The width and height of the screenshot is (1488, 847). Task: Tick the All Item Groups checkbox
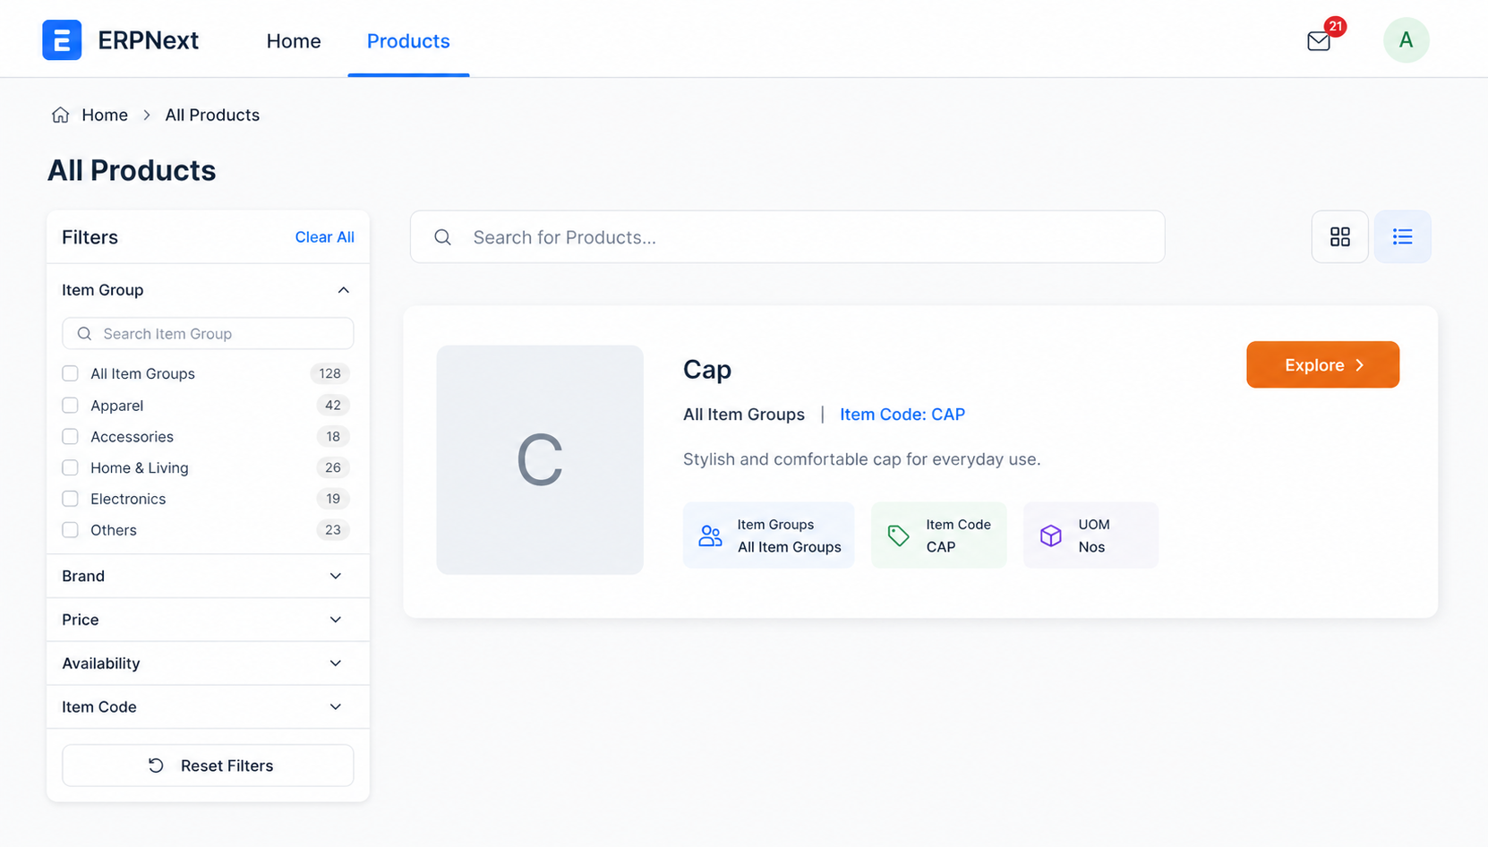(x=70, y=373)
